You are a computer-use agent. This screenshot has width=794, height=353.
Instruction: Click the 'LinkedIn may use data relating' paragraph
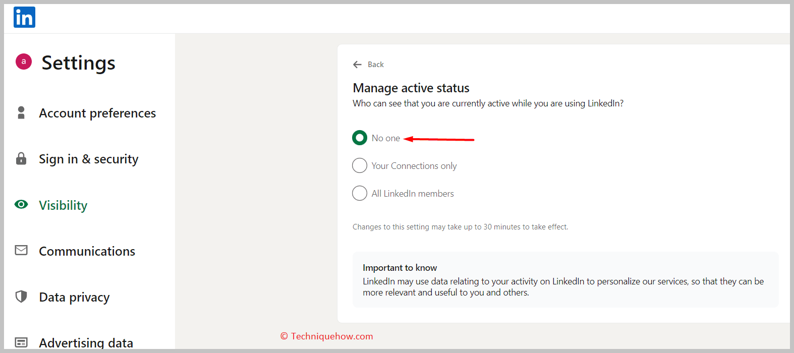(x=563, y=287)
